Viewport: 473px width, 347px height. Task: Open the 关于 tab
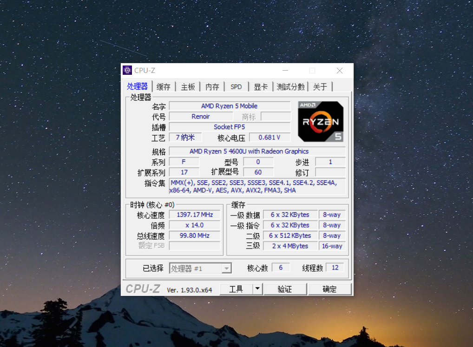click(x=320, y=87)
